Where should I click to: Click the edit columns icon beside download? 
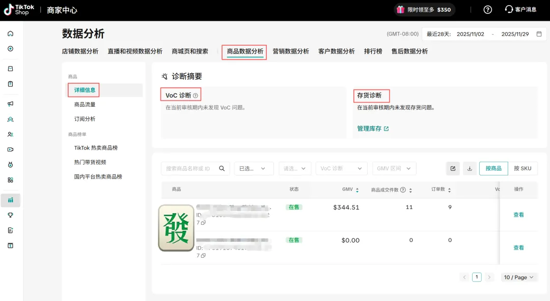(x=453, y=168)
